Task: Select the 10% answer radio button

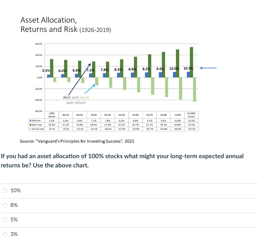Action: click(x=5, y=191)
